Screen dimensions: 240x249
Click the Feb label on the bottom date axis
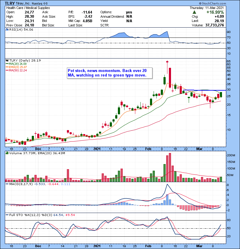tap(148, 246)
